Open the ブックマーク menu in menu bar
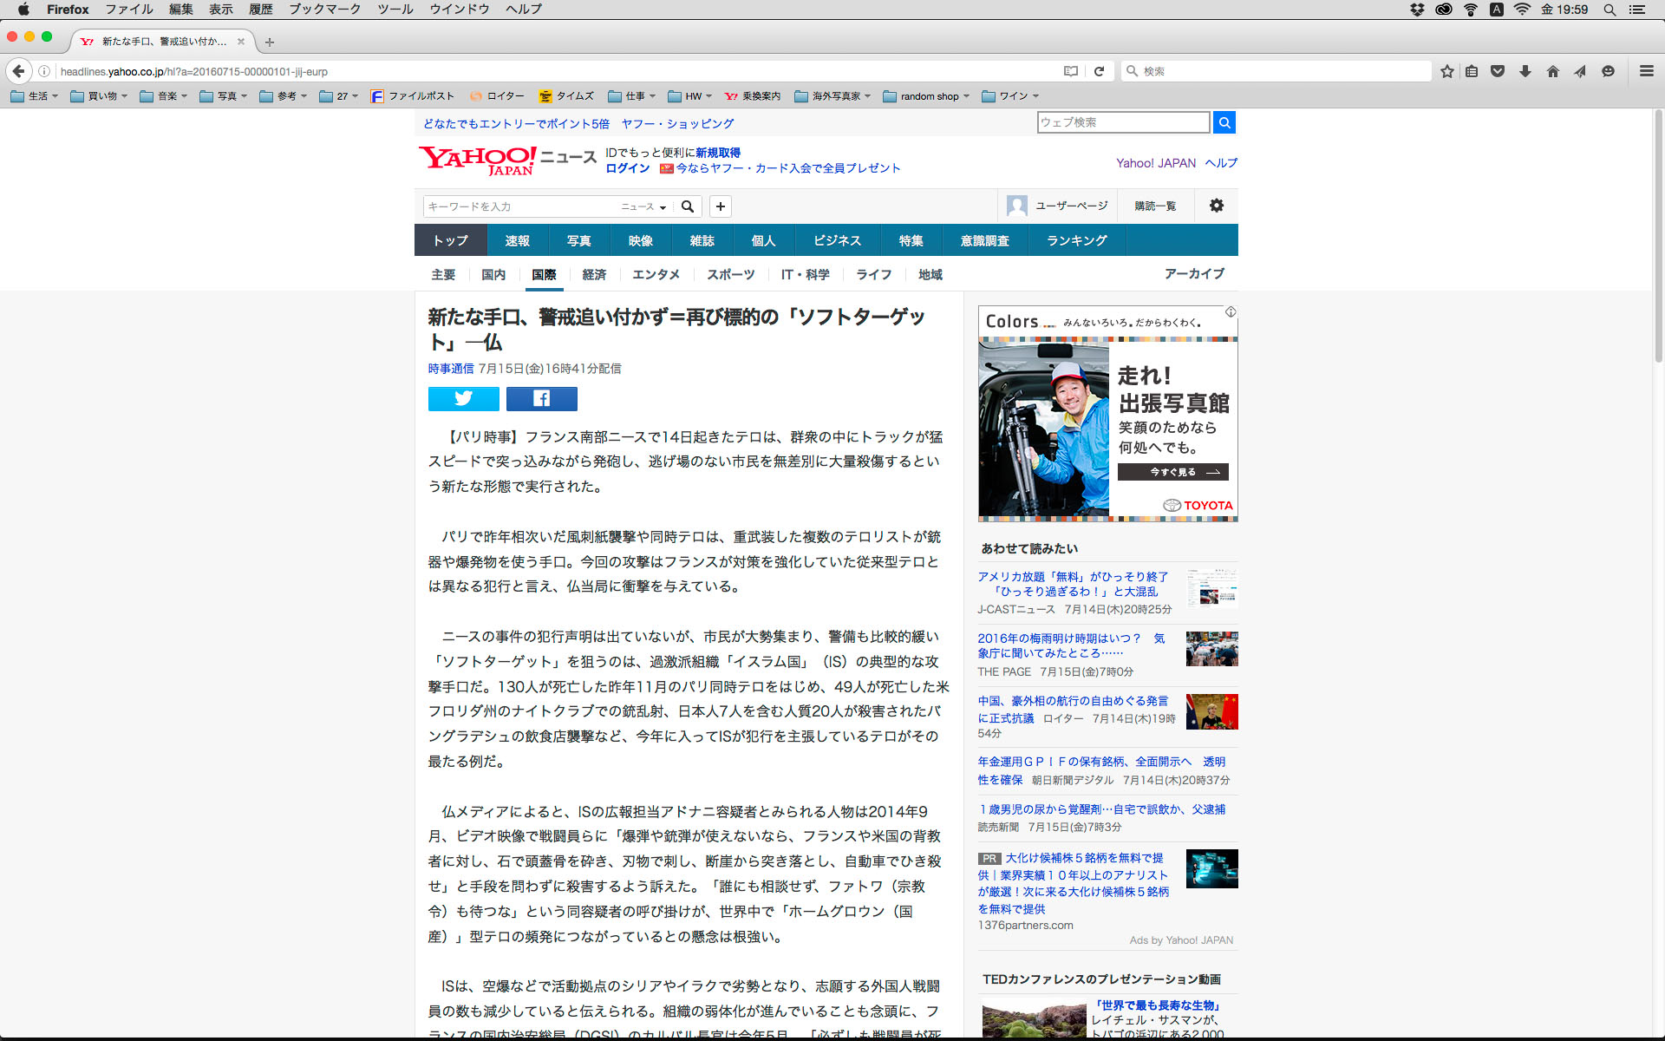Image resolution: width=1665 pixels, height=1041 pixels. (324, 10)
